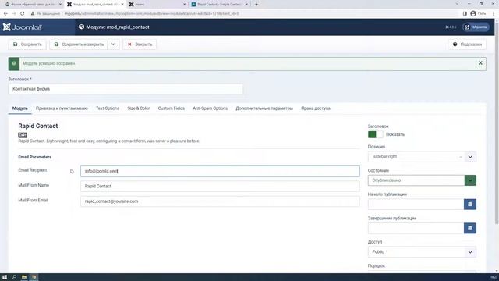Open the Help button in the toolbar
Viewport: 499px width, 281px height.
coord(467,44)
